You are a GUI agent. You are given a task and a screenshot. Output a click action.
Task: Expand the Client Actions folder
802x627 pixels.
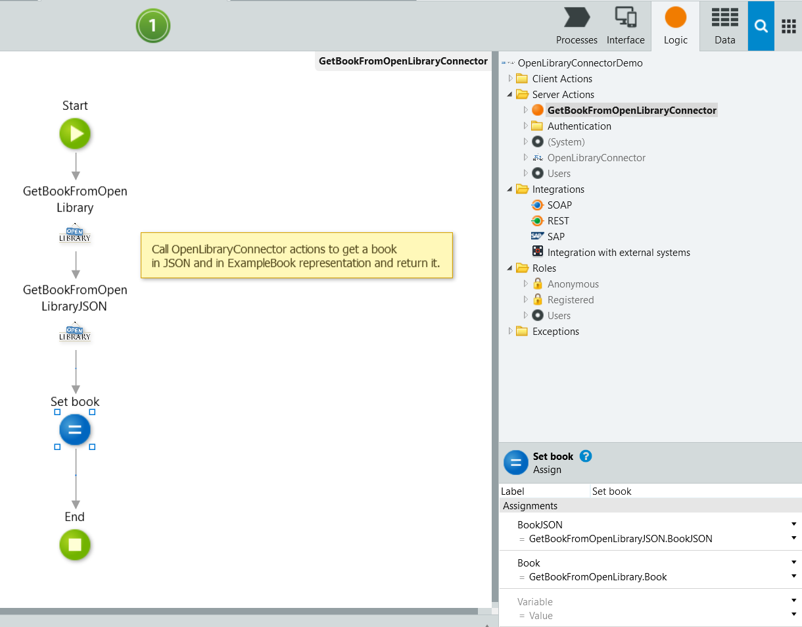tap(510, 78)
